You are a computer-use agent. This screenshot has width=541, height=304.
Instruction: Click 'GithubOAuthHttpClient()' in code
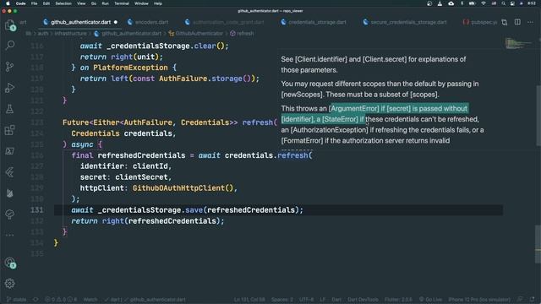pyautogui.click(x=183, y=188)
